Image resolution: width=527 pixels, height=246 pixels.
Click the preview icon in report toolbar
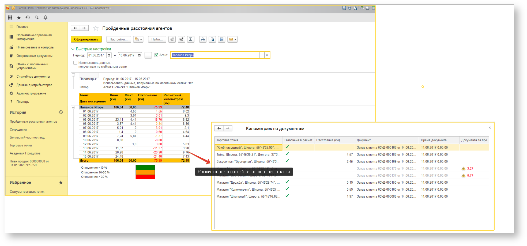pyautogui.click(x=212, y=39)
